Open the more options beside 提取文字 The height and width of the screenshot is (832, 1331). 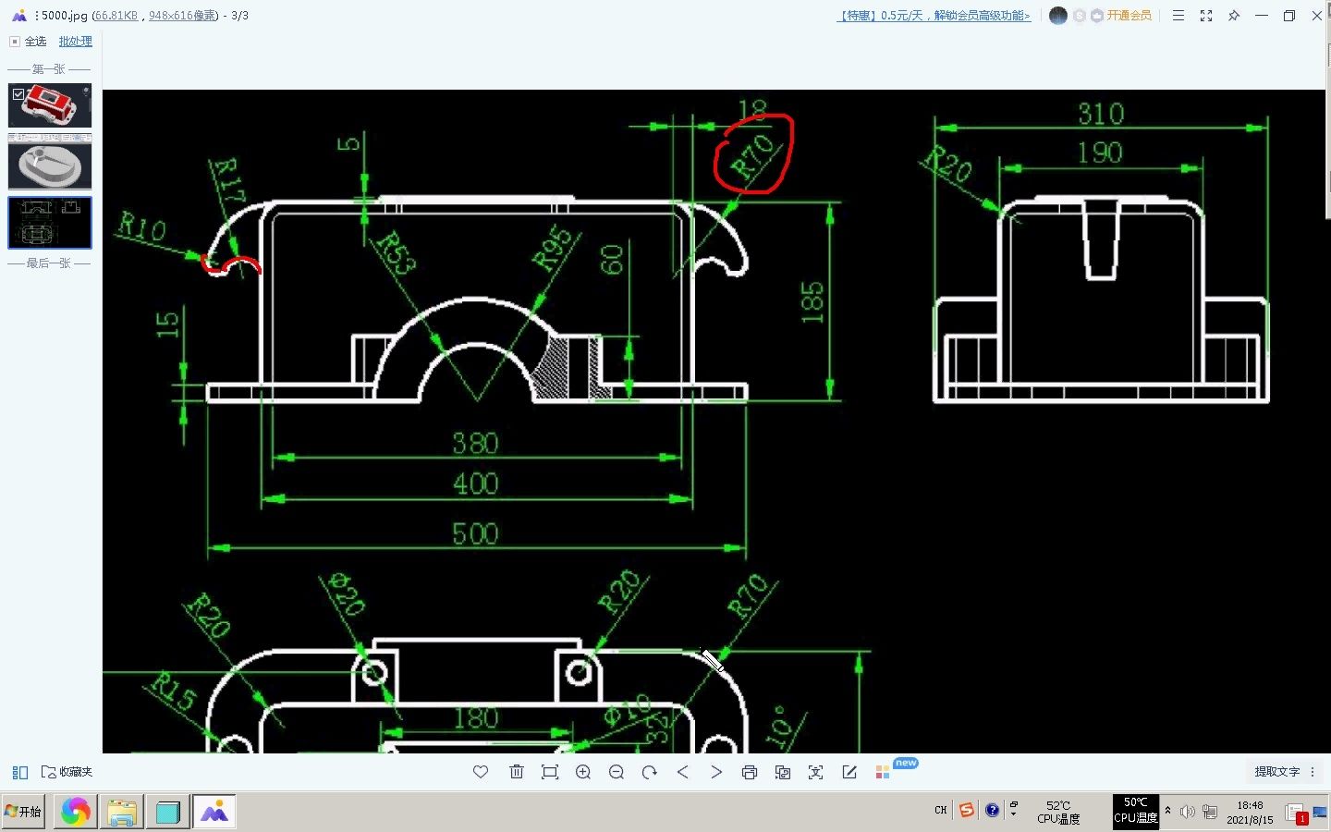point(1313,772)
